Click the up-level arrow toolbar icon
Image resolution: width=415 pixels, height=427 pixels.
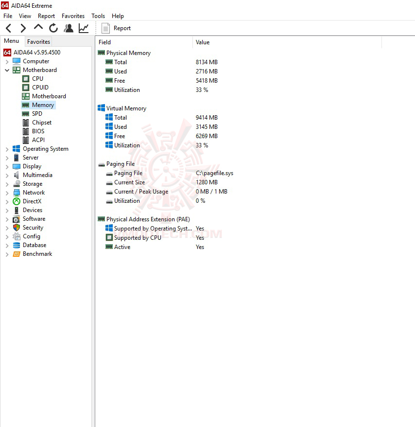pos(38,27)
